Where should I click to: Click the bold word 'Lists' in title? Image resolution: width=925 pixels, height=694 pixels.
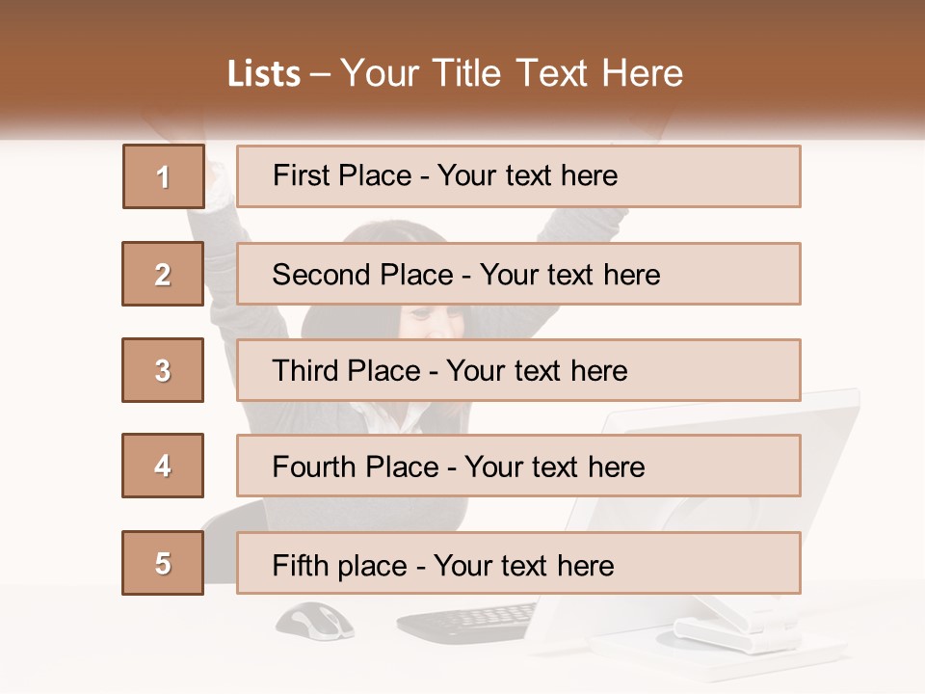[x=263, y=73]
